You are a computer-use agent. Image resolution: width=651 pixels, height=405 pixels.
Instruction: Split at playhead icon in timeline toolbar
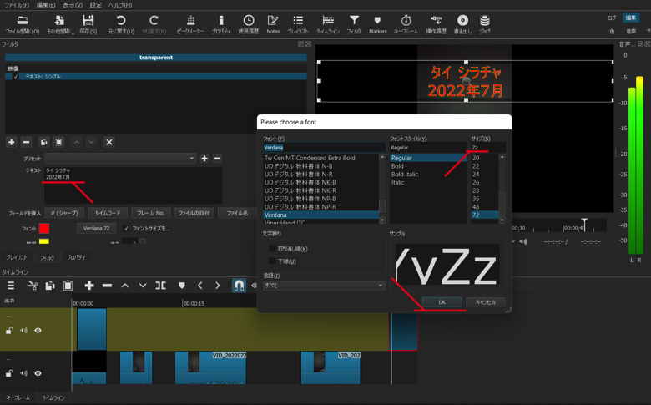tap(161, 286)
